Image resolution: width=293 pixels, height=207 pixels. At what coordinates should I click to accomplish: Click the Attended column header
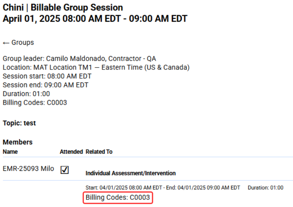[71, 152]
